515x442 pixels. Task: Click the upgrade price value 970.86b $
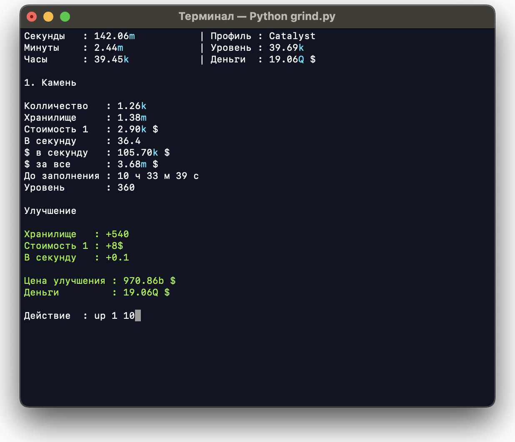(149, 281)
